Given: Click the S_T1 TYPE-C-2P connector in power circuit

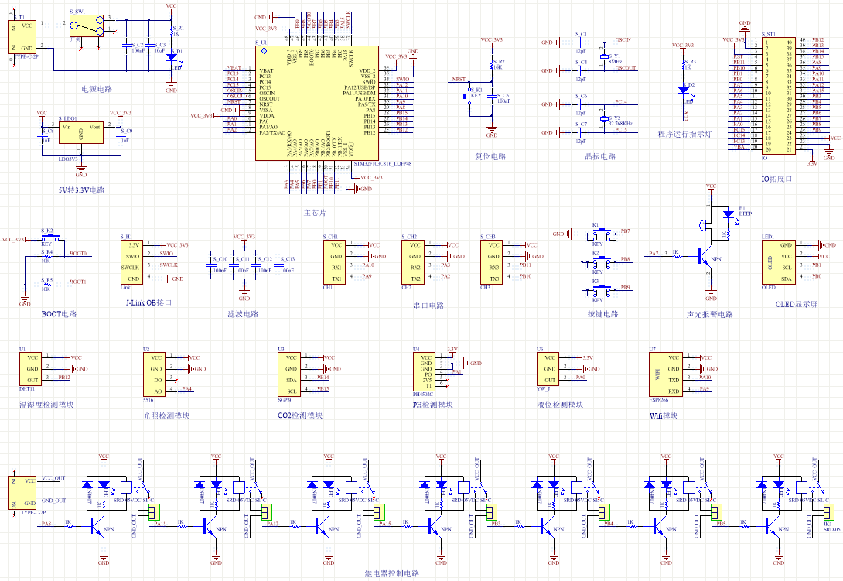Looking at the screenshot, I should click(22, 36).
